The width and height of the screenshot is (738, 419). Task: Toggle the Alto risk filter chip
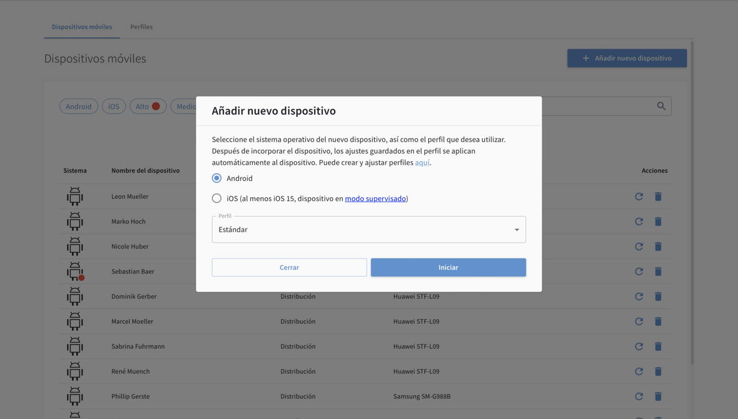click(x=148, y=107)
